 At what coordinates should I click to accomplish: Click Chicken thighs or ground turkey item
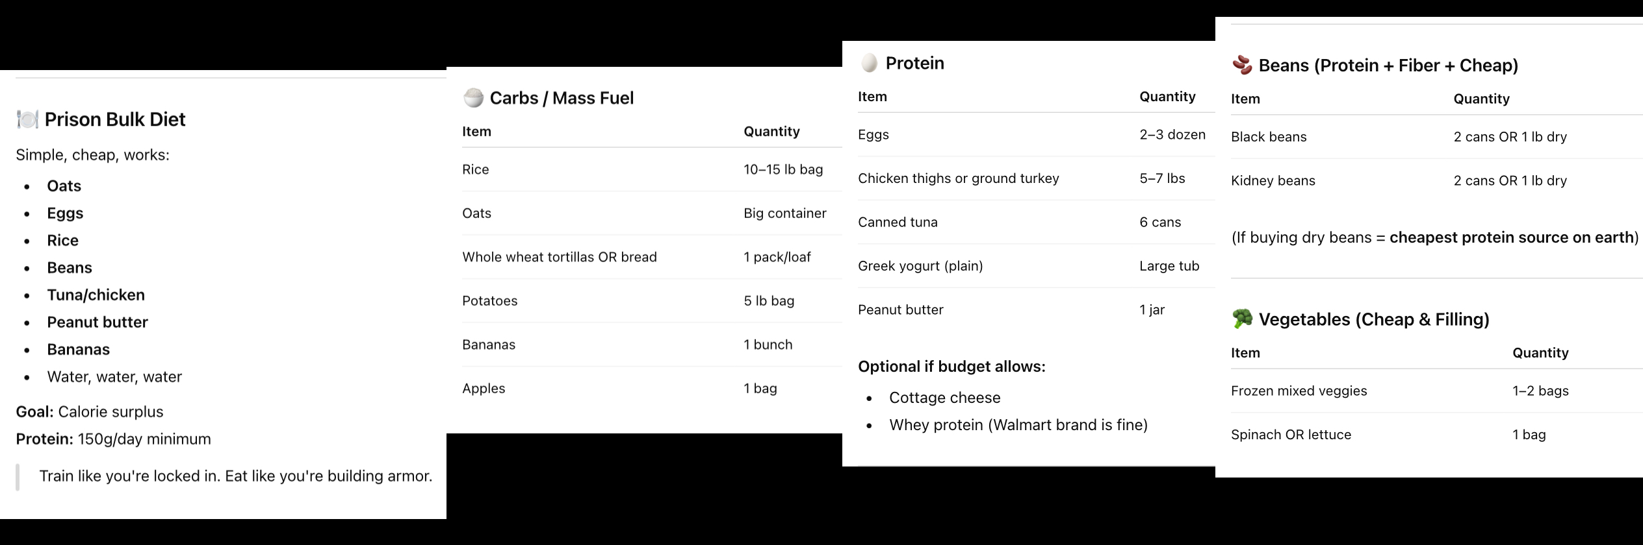(958, 178)
